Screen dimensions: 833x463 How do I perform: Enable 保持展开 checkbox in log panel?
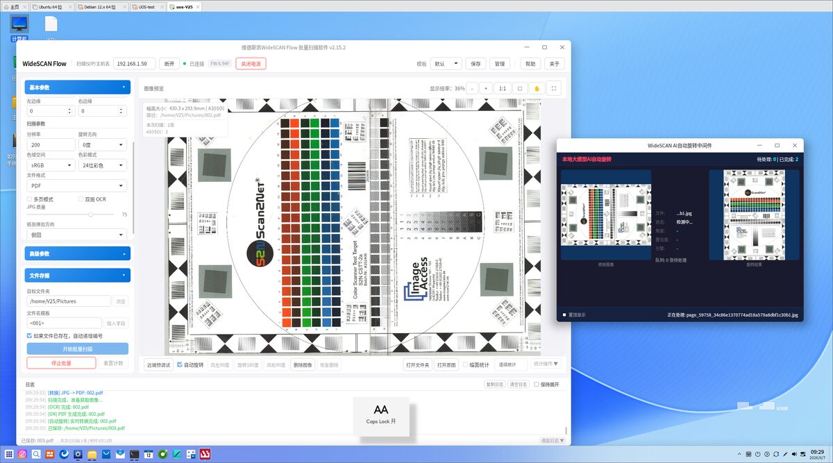(536, 384)
